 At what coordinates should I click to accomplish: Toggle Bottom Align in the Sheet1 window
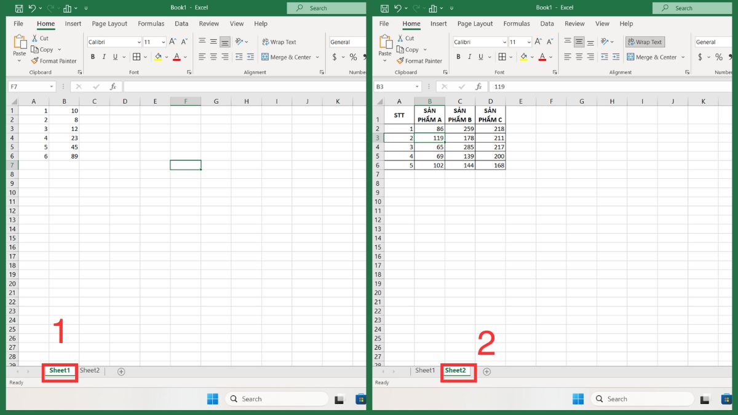225,42
